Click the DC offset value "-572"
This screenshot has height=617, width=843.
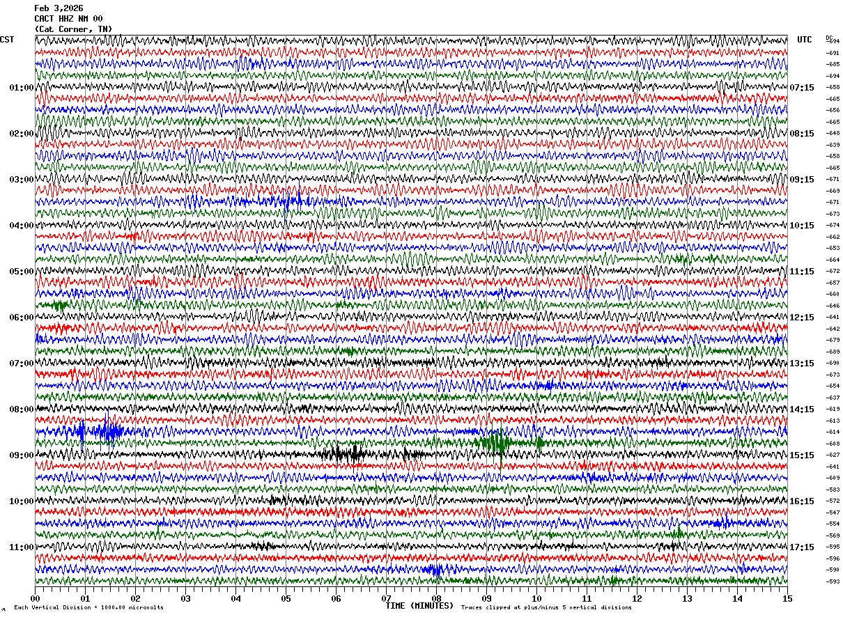[x=833, y=501]
